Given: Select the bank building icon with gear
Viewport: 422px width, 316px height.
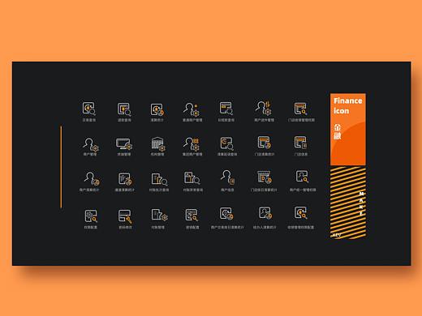Looking at the screenshot, I should click(x=158, y=144).
